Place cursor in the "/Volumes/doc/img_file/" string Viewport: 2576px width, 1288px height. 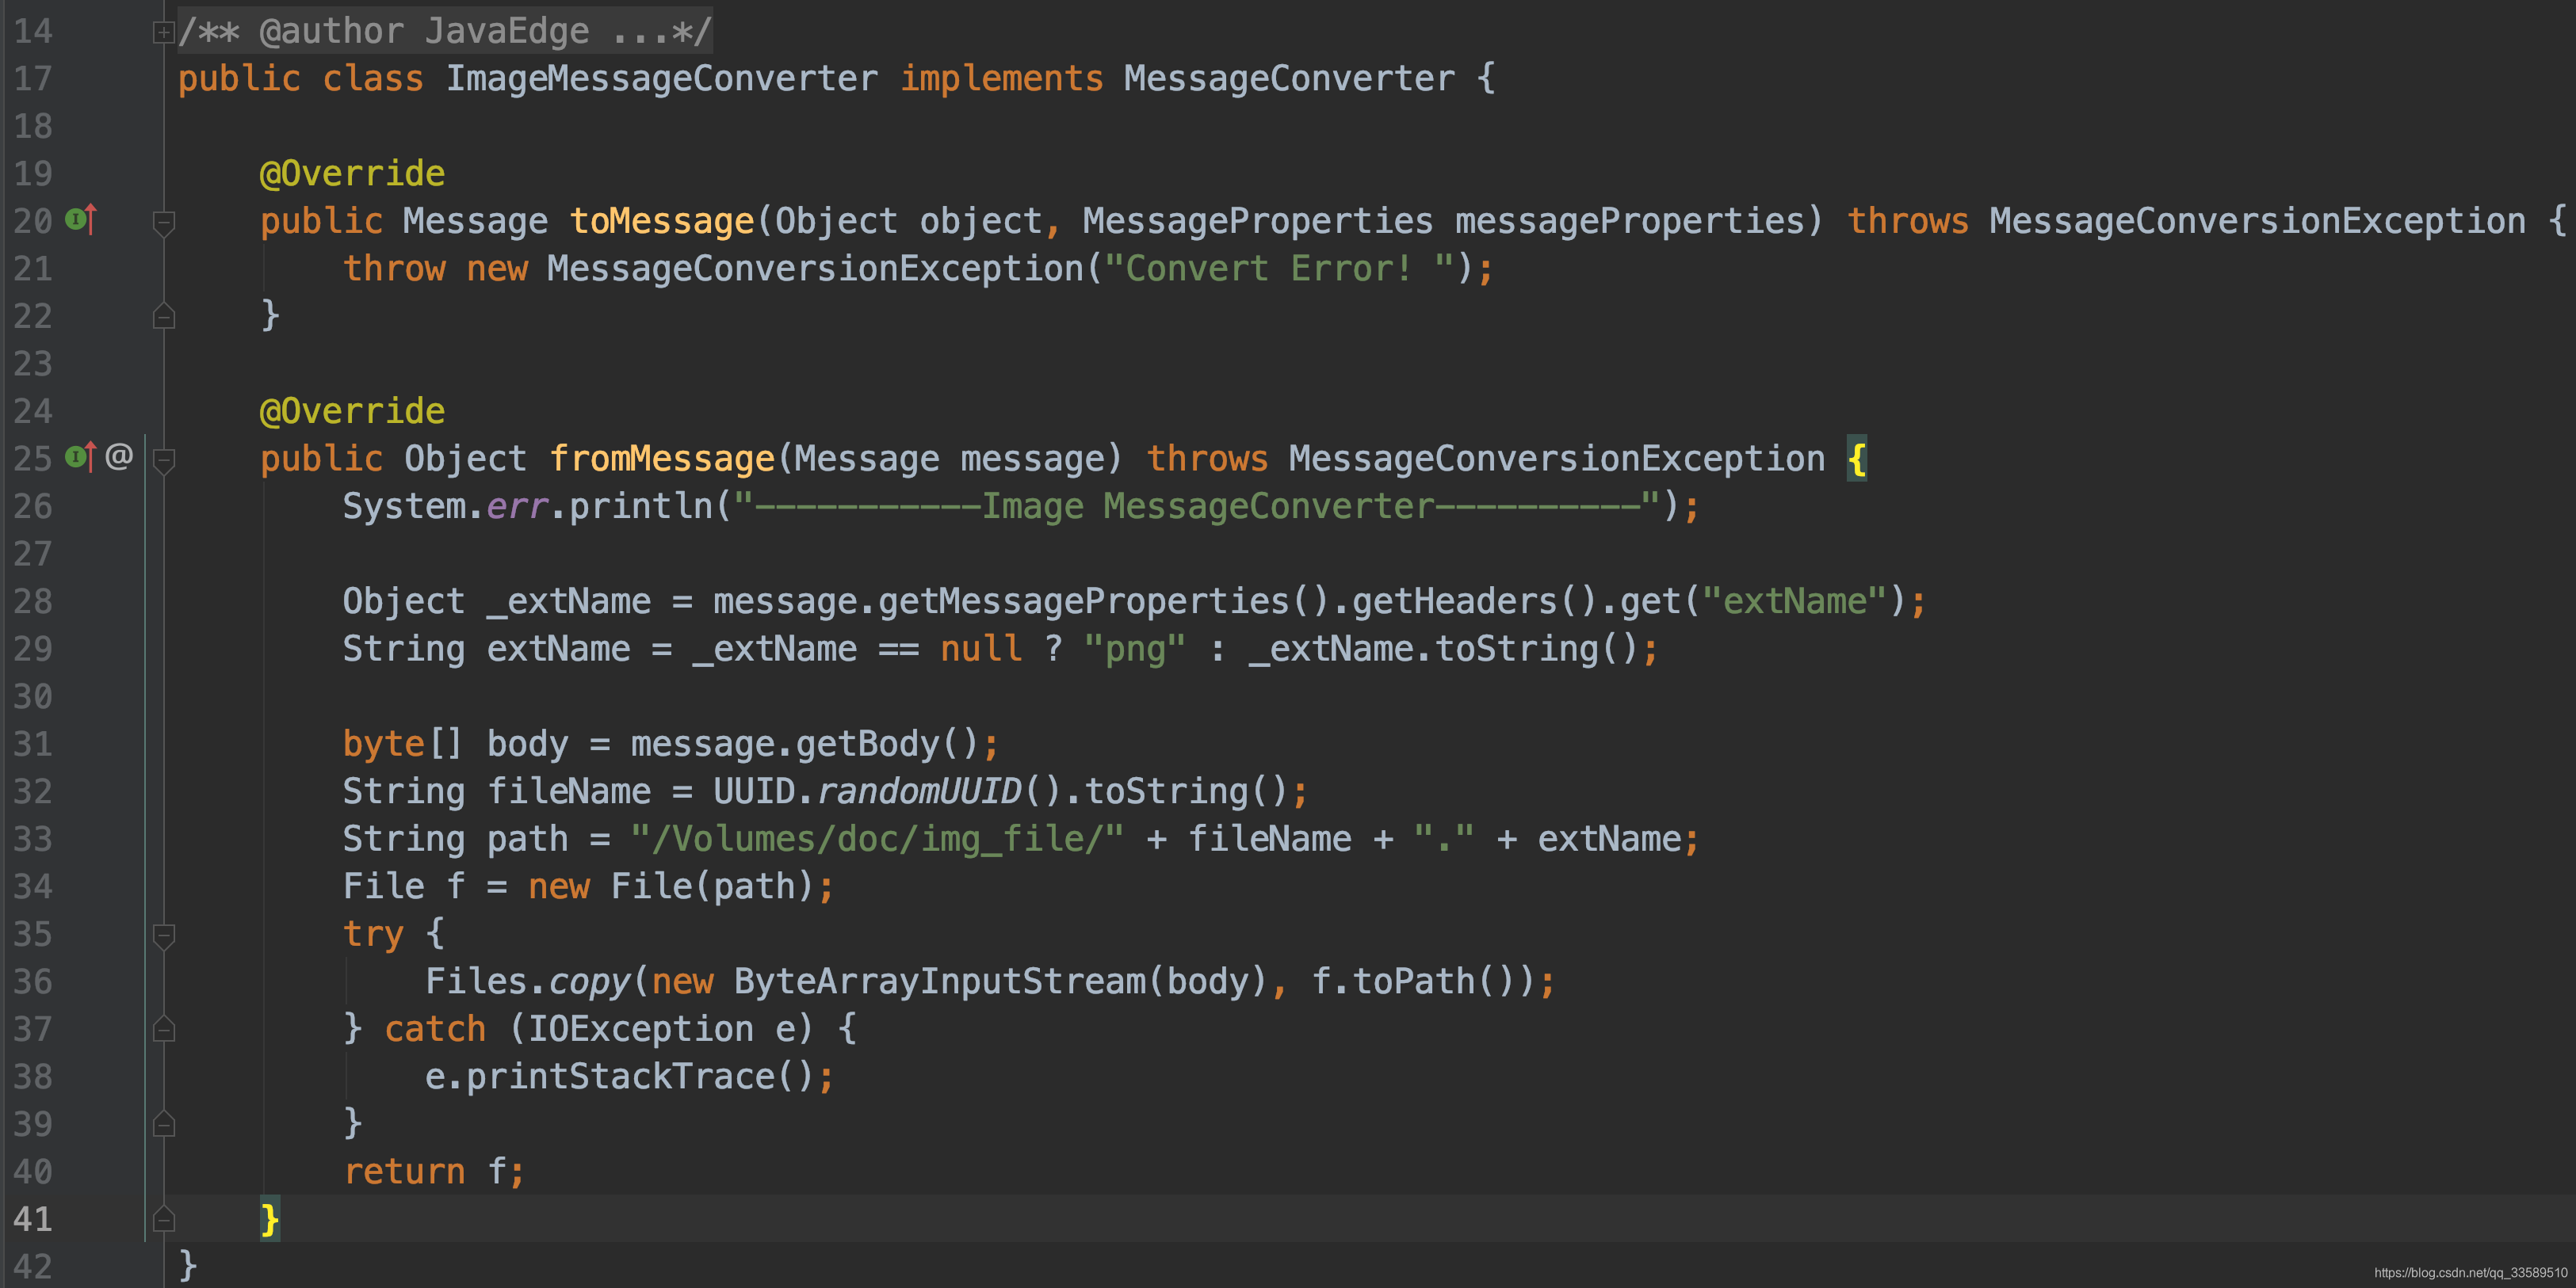[876, 840]
